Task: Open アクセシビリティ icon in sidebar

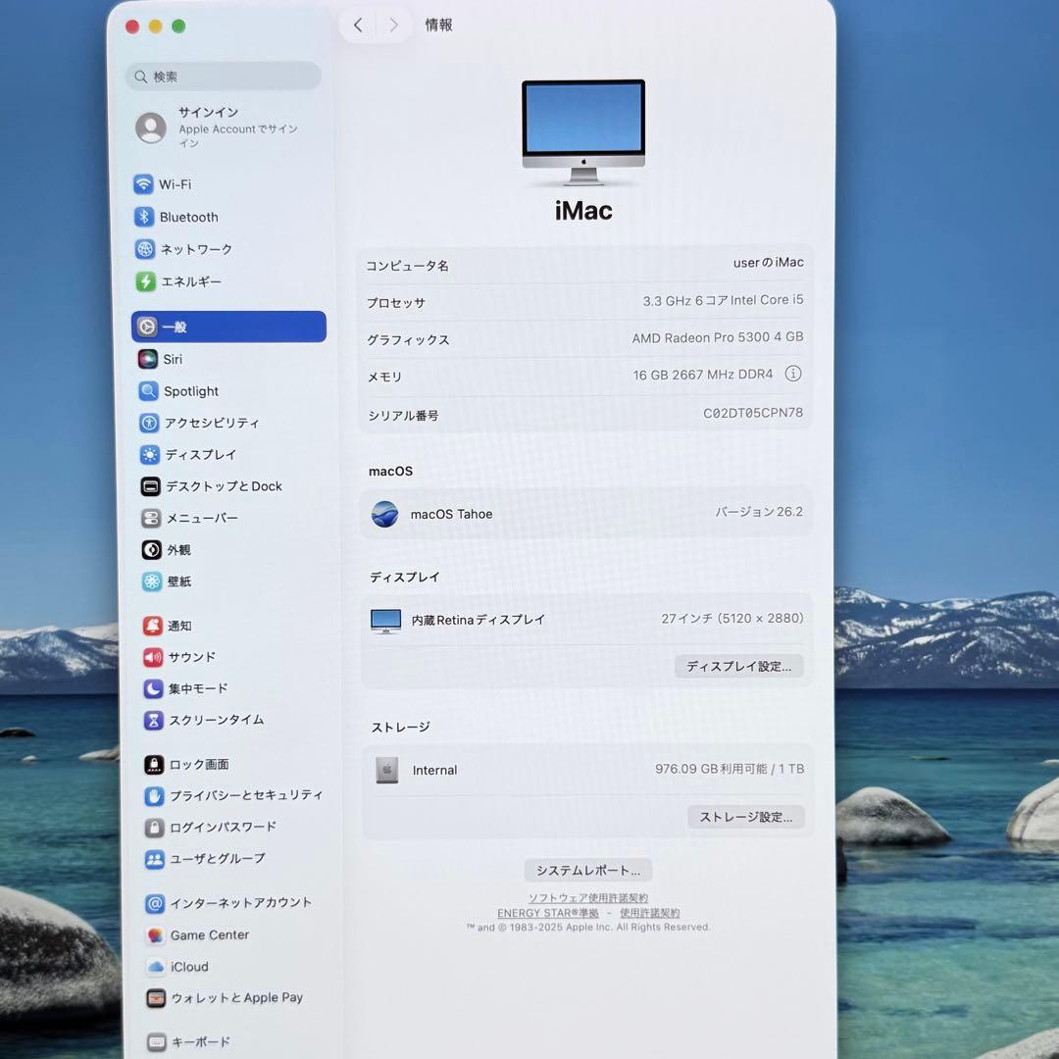Action: pos(149,423)
